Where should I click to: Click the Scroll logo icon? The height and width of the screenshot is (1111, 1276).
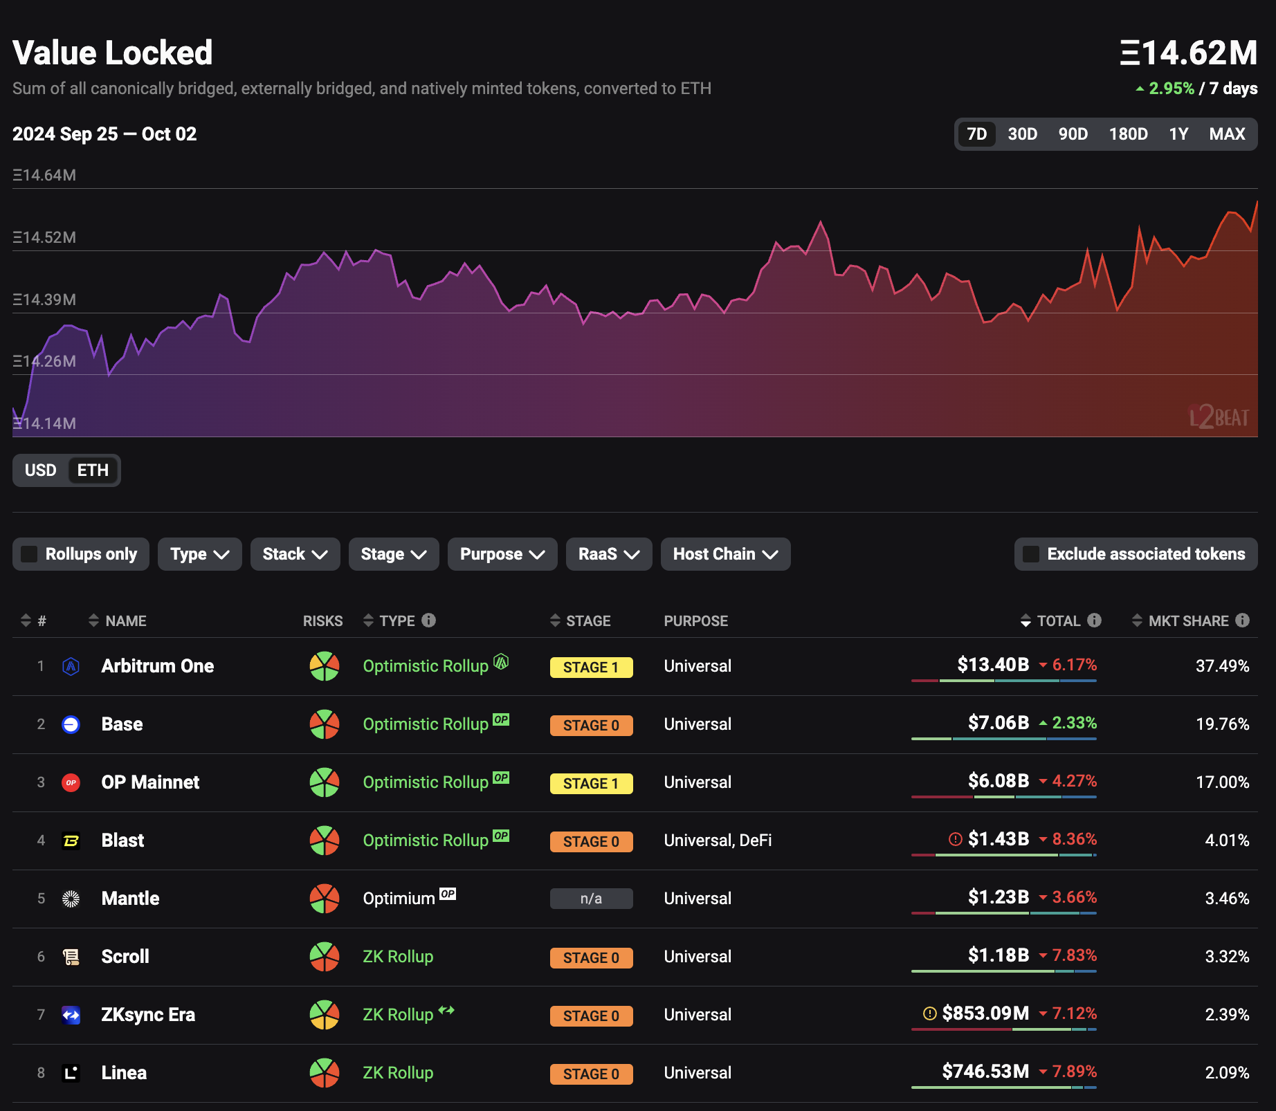71,957
